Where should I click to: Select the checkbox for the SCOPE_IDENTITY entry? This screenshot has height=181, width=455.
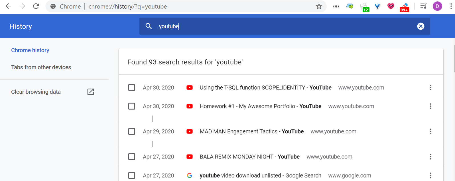132,88
